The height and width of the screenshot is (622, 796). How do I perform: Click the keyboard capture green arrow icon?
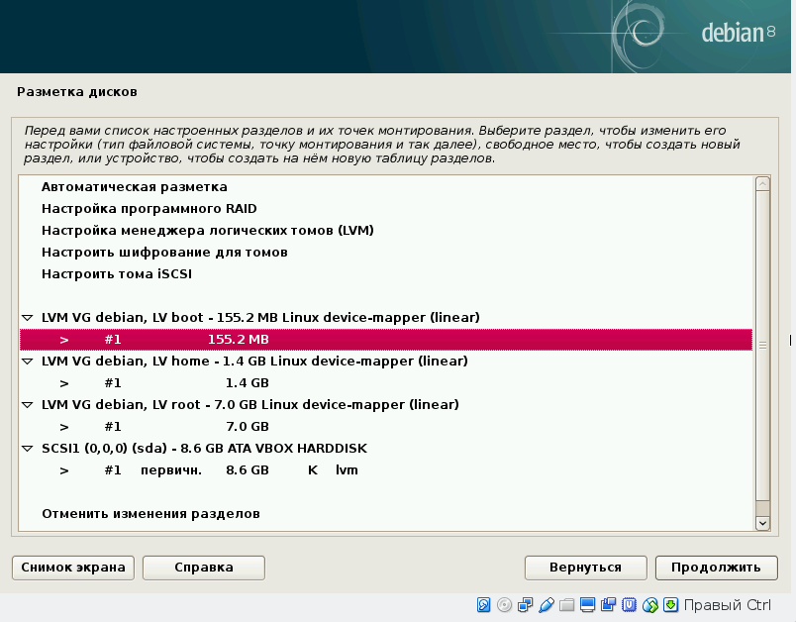(x=670, y=605)
